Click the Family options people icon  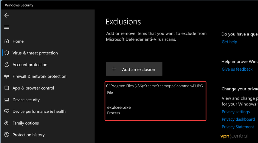(7, 123)
